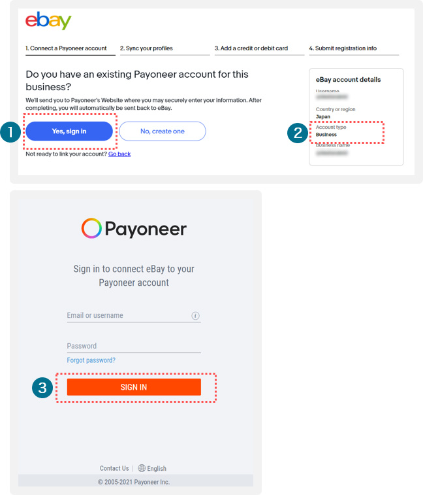Viewport: 423px width, 495px height.
Task: Click the orange SIGN IN button
Action: [x=134, y=387]
